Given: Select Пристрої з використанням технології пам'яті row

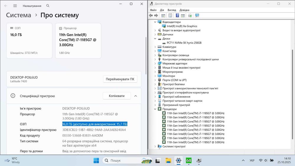Looking at the screenshot, I should tap(190, 88).
